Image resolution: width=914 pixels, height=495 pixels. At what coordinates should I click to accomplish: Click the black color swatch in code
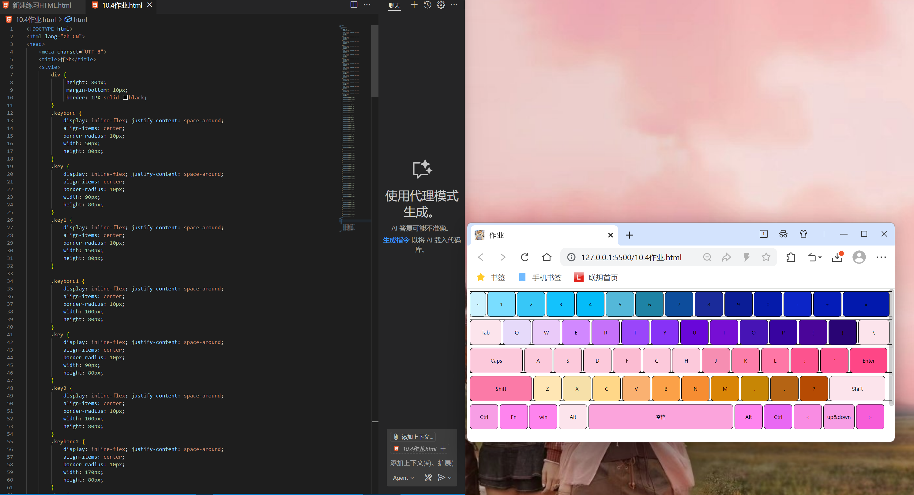click(x=125, y=98)
